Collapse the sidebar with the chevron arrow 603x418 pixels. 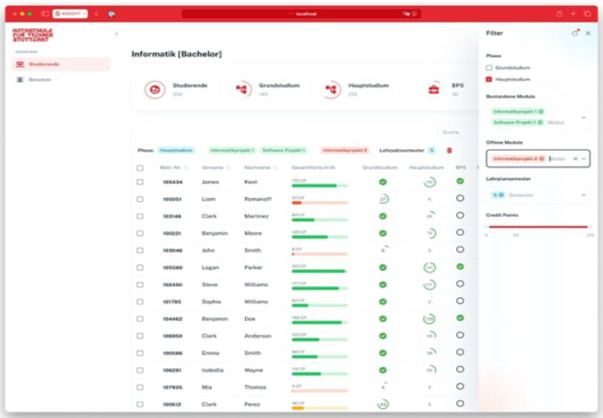(117, 34)
